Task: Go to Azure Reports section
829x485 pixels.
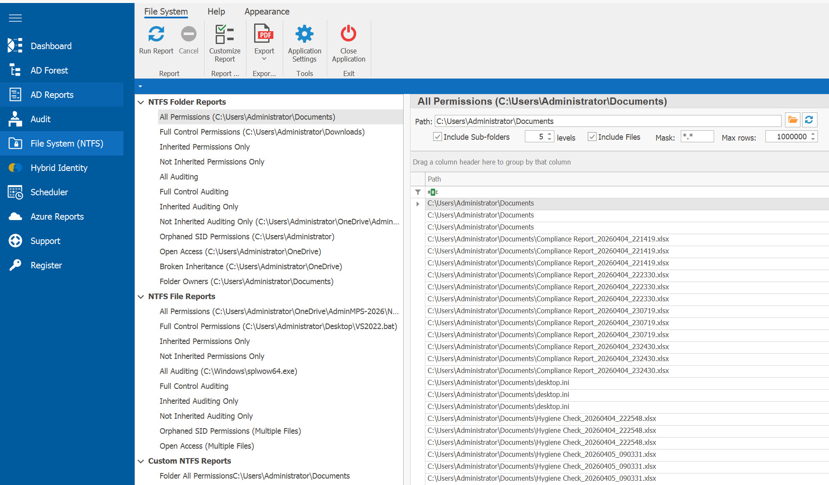Action: coord(62,217)
